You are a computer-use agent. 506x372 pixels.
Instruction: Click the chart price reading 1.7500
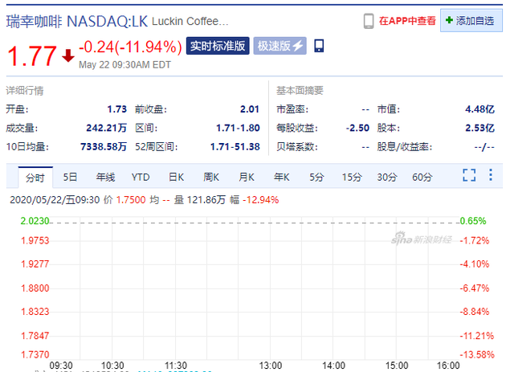(x=131, y=200)
